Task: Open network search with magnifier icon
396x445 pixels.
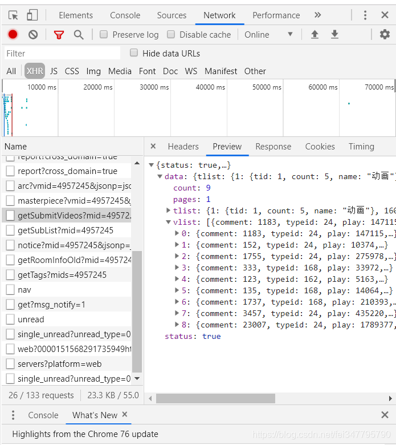Action: (79, 35)
